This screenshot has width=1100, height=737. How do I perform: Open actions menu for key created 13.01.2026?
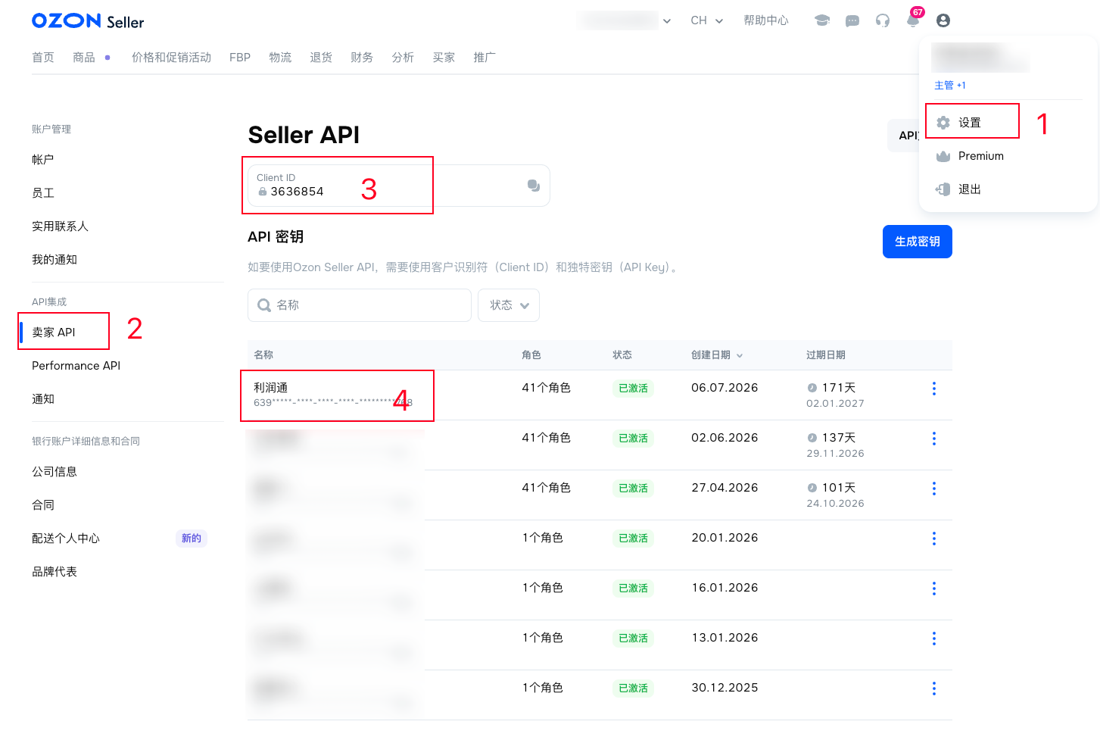934,639
